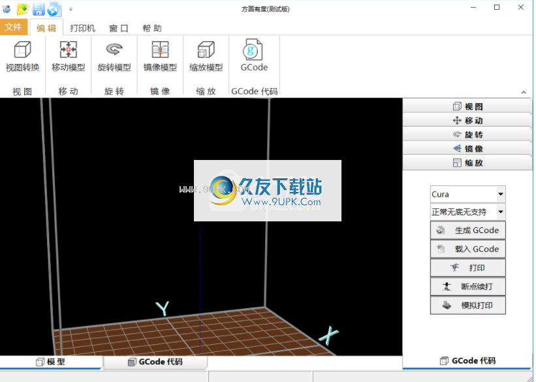This screenshot has height=382, width=536.
Task: Click the 断点续打 resume print button
Action: (x=467, y=287)
